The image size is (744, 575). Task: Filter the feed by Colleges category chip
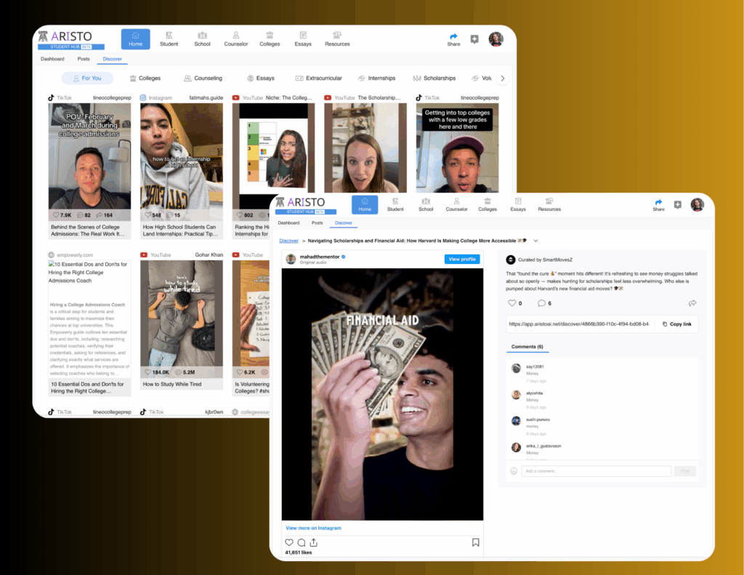145,79
